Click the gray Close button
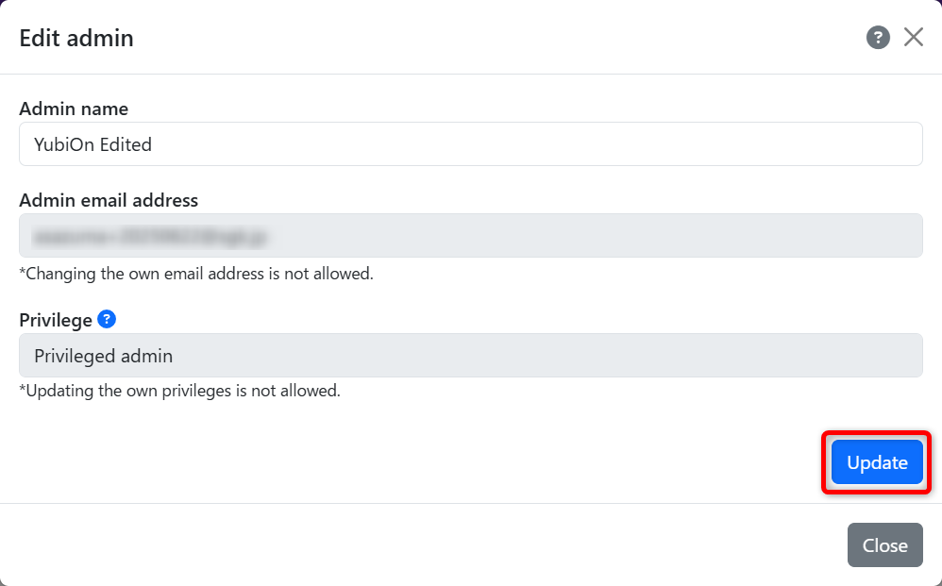This screenshot has width=942, height=586. pyautogui.click(x=885, y=544)
